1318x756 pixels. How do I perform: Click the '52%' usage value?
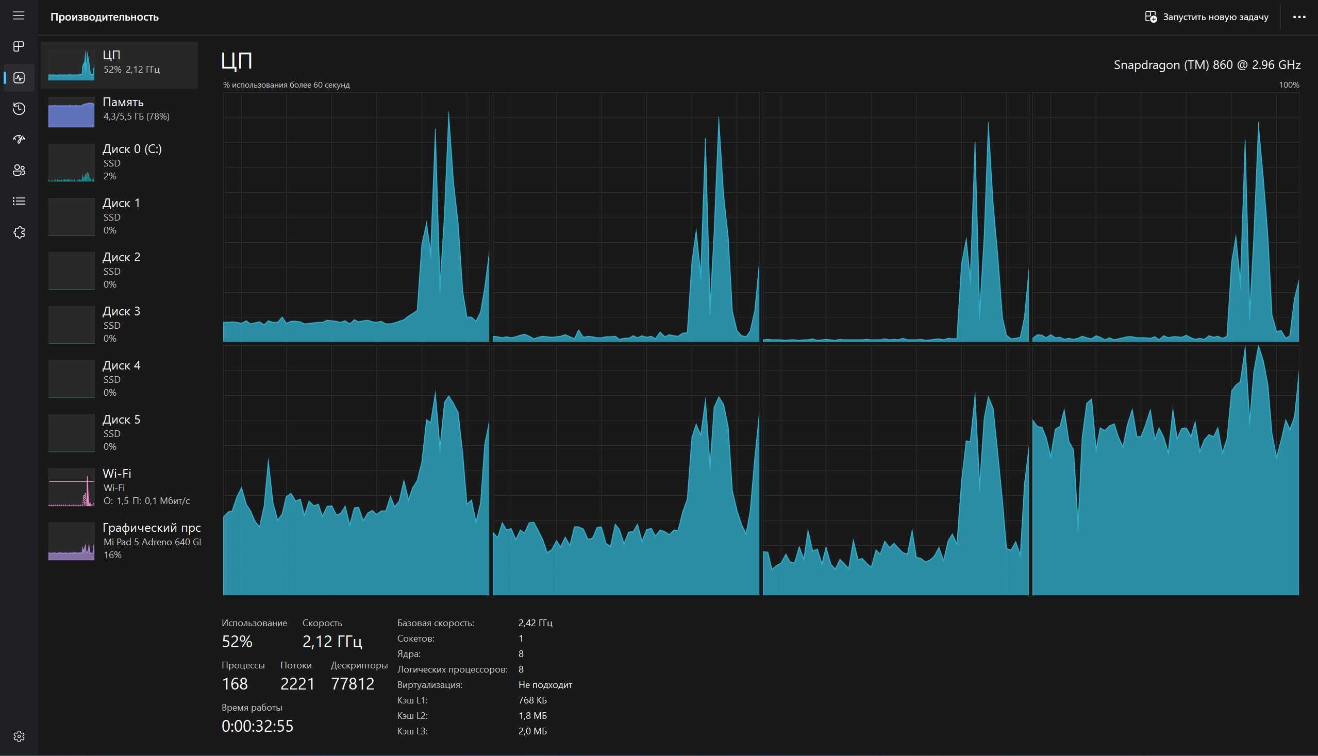(x=237, y=642)
